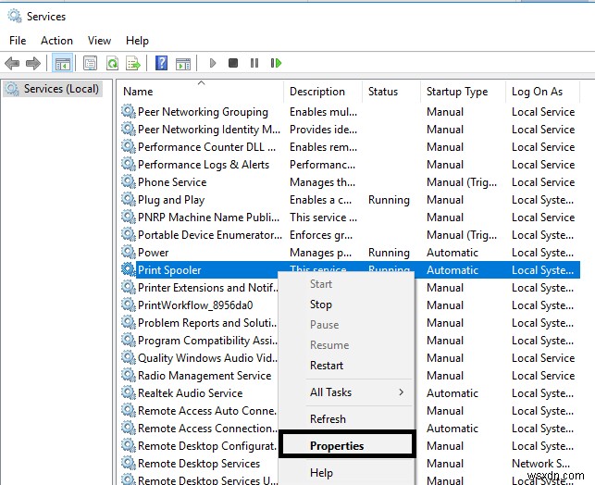The width and height of the screenshot is (595, 485).
Task: Click the gear icon beside Power
Action: (x=129, y=252)
